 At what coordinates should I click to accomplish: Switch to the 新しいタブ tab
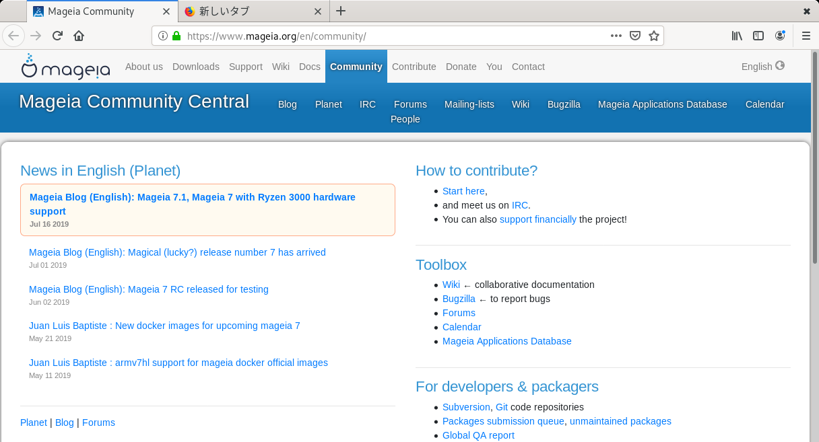point(255,11)
